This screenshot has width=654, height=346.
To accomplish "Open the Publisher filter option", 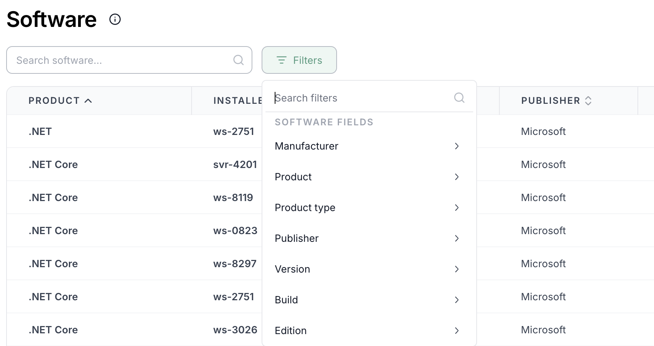I will 369,238.
